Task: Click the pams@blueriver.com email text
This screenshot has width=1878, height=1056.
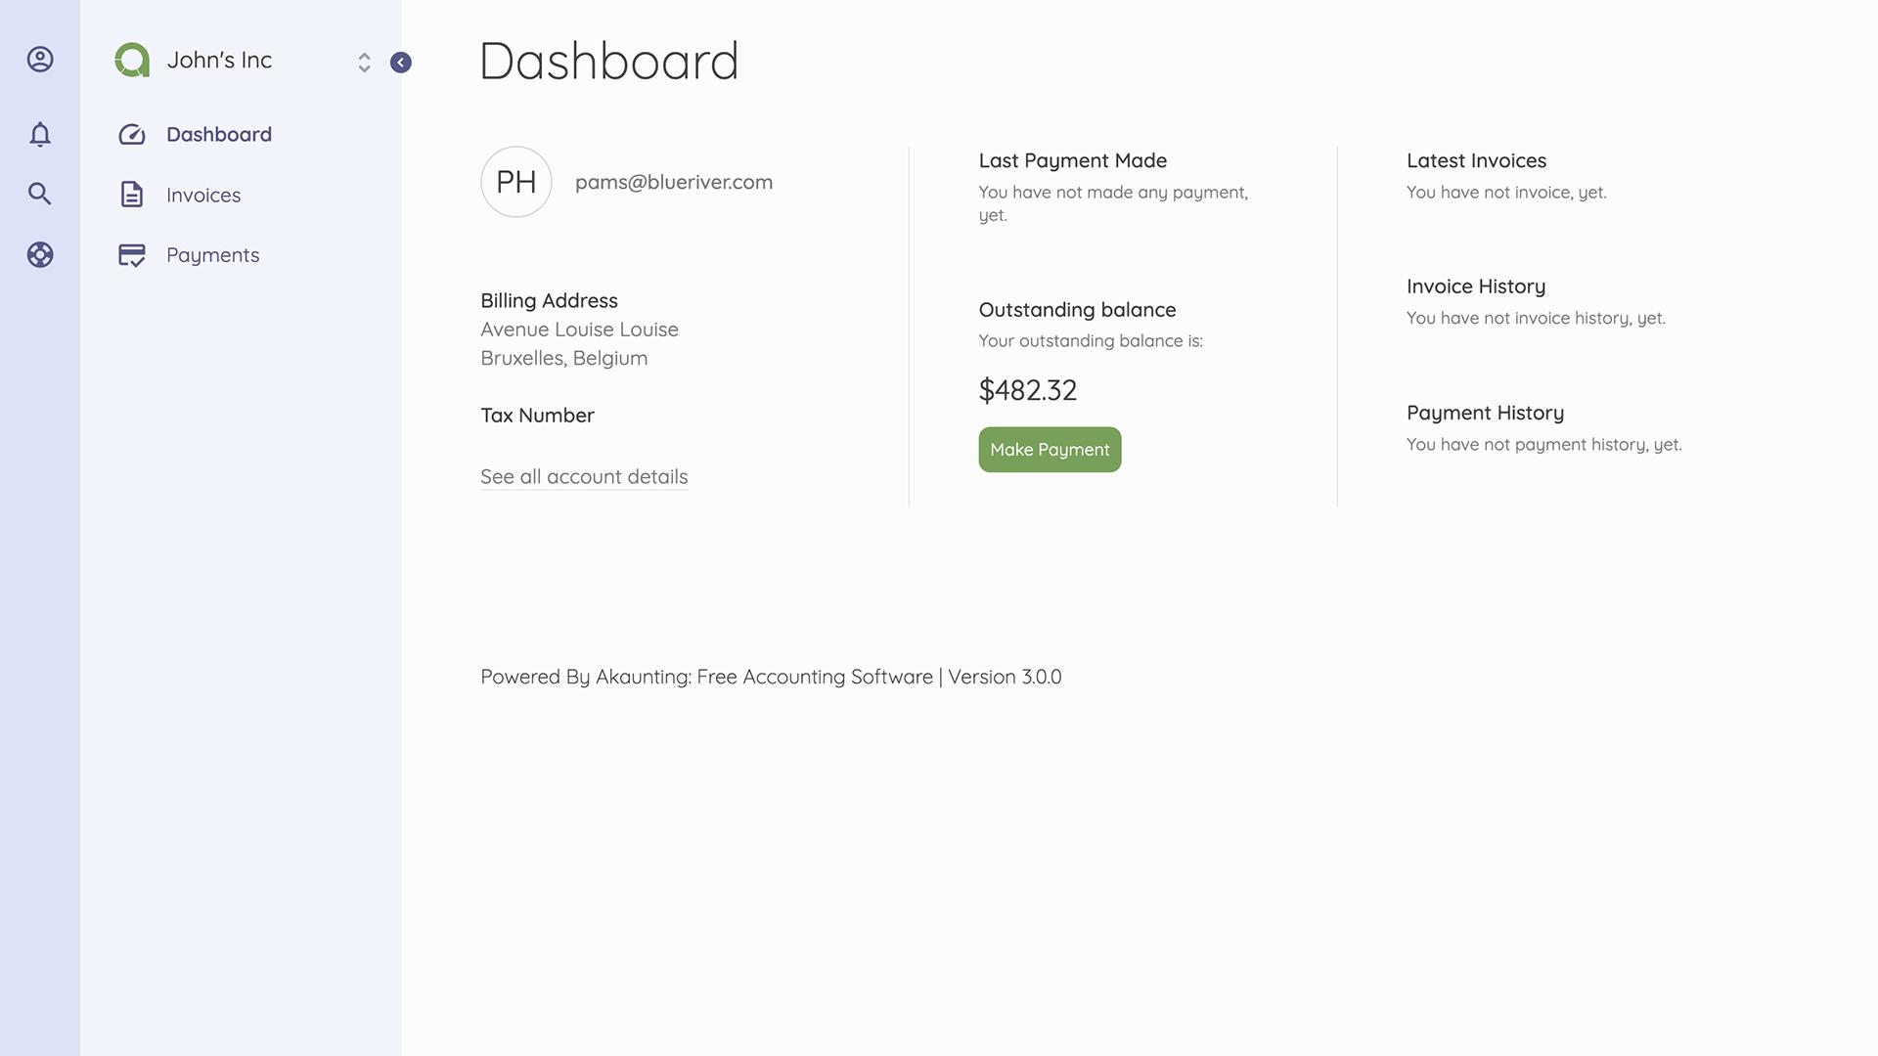Action: tap(674, 182)
